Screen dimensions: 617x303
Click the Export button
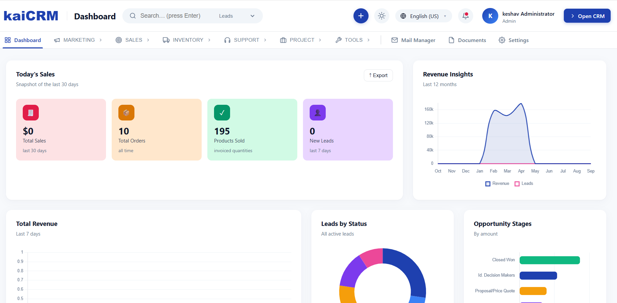point(378,75)
